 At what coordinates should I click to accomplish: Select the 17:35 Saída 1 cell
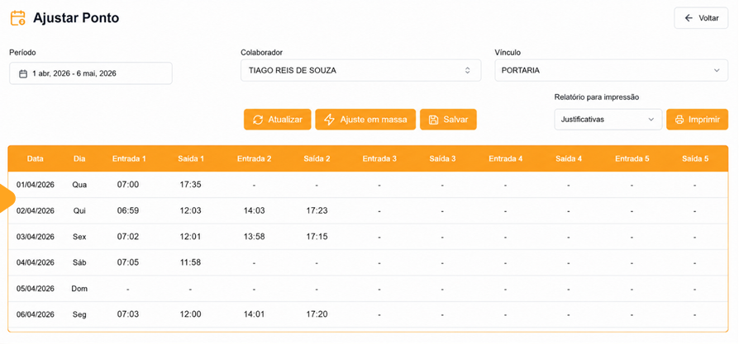pyautogui.click(x=190, y=185)
